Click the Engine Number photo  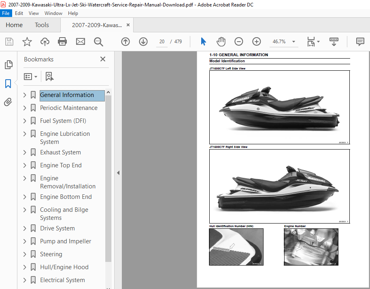pyautogui.click(x=311, y=247)
